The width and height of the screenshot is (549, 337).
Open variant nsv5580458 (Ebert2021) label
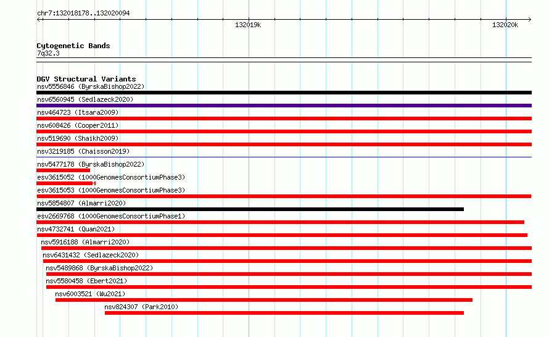[86, 281]
